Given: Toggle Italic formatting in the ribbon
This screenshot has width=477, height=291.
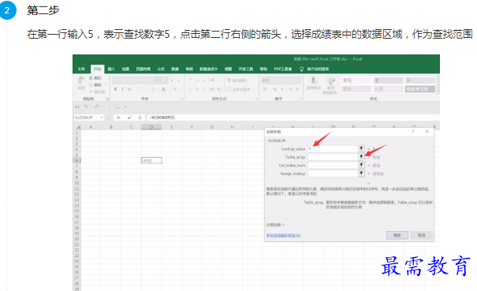Looking at the screenshot, I should (122, 89).
